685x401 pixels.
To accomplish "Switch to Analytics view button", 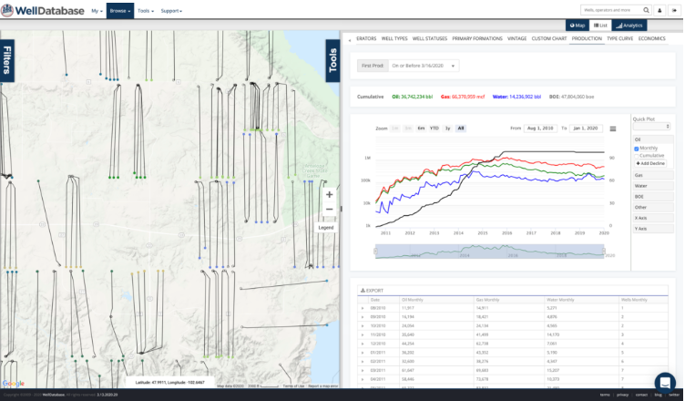I will click(629, 26).
